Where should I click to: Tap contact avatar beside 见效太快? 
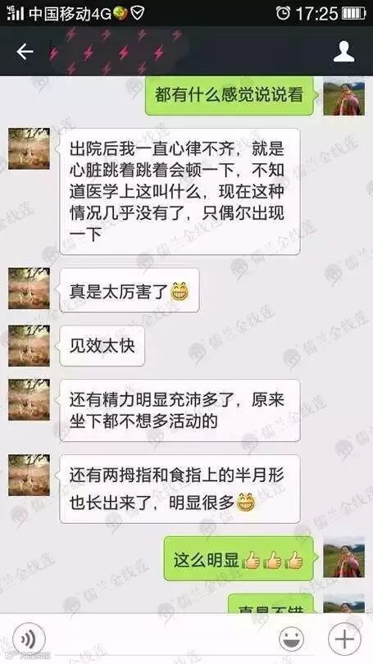[29, 345]
